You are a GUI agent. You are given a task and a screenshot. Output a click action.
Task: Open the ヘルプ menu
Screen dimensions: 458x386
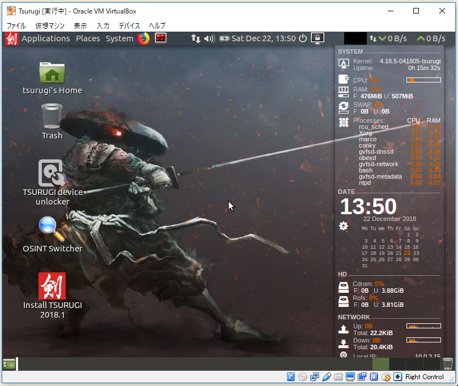click(157, 25)
